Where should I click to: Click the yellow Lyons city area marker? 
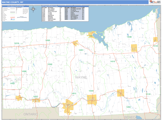[92, 98]
